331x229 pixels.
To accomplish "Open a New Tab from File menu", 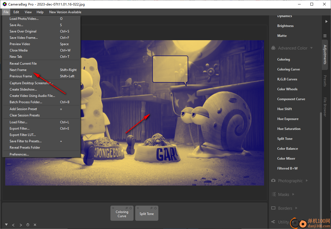I will tap(41, 57).
